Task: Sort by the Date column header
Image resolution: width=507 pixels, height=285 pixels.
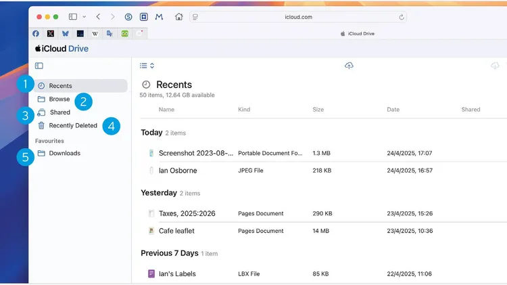Action: 393,110
